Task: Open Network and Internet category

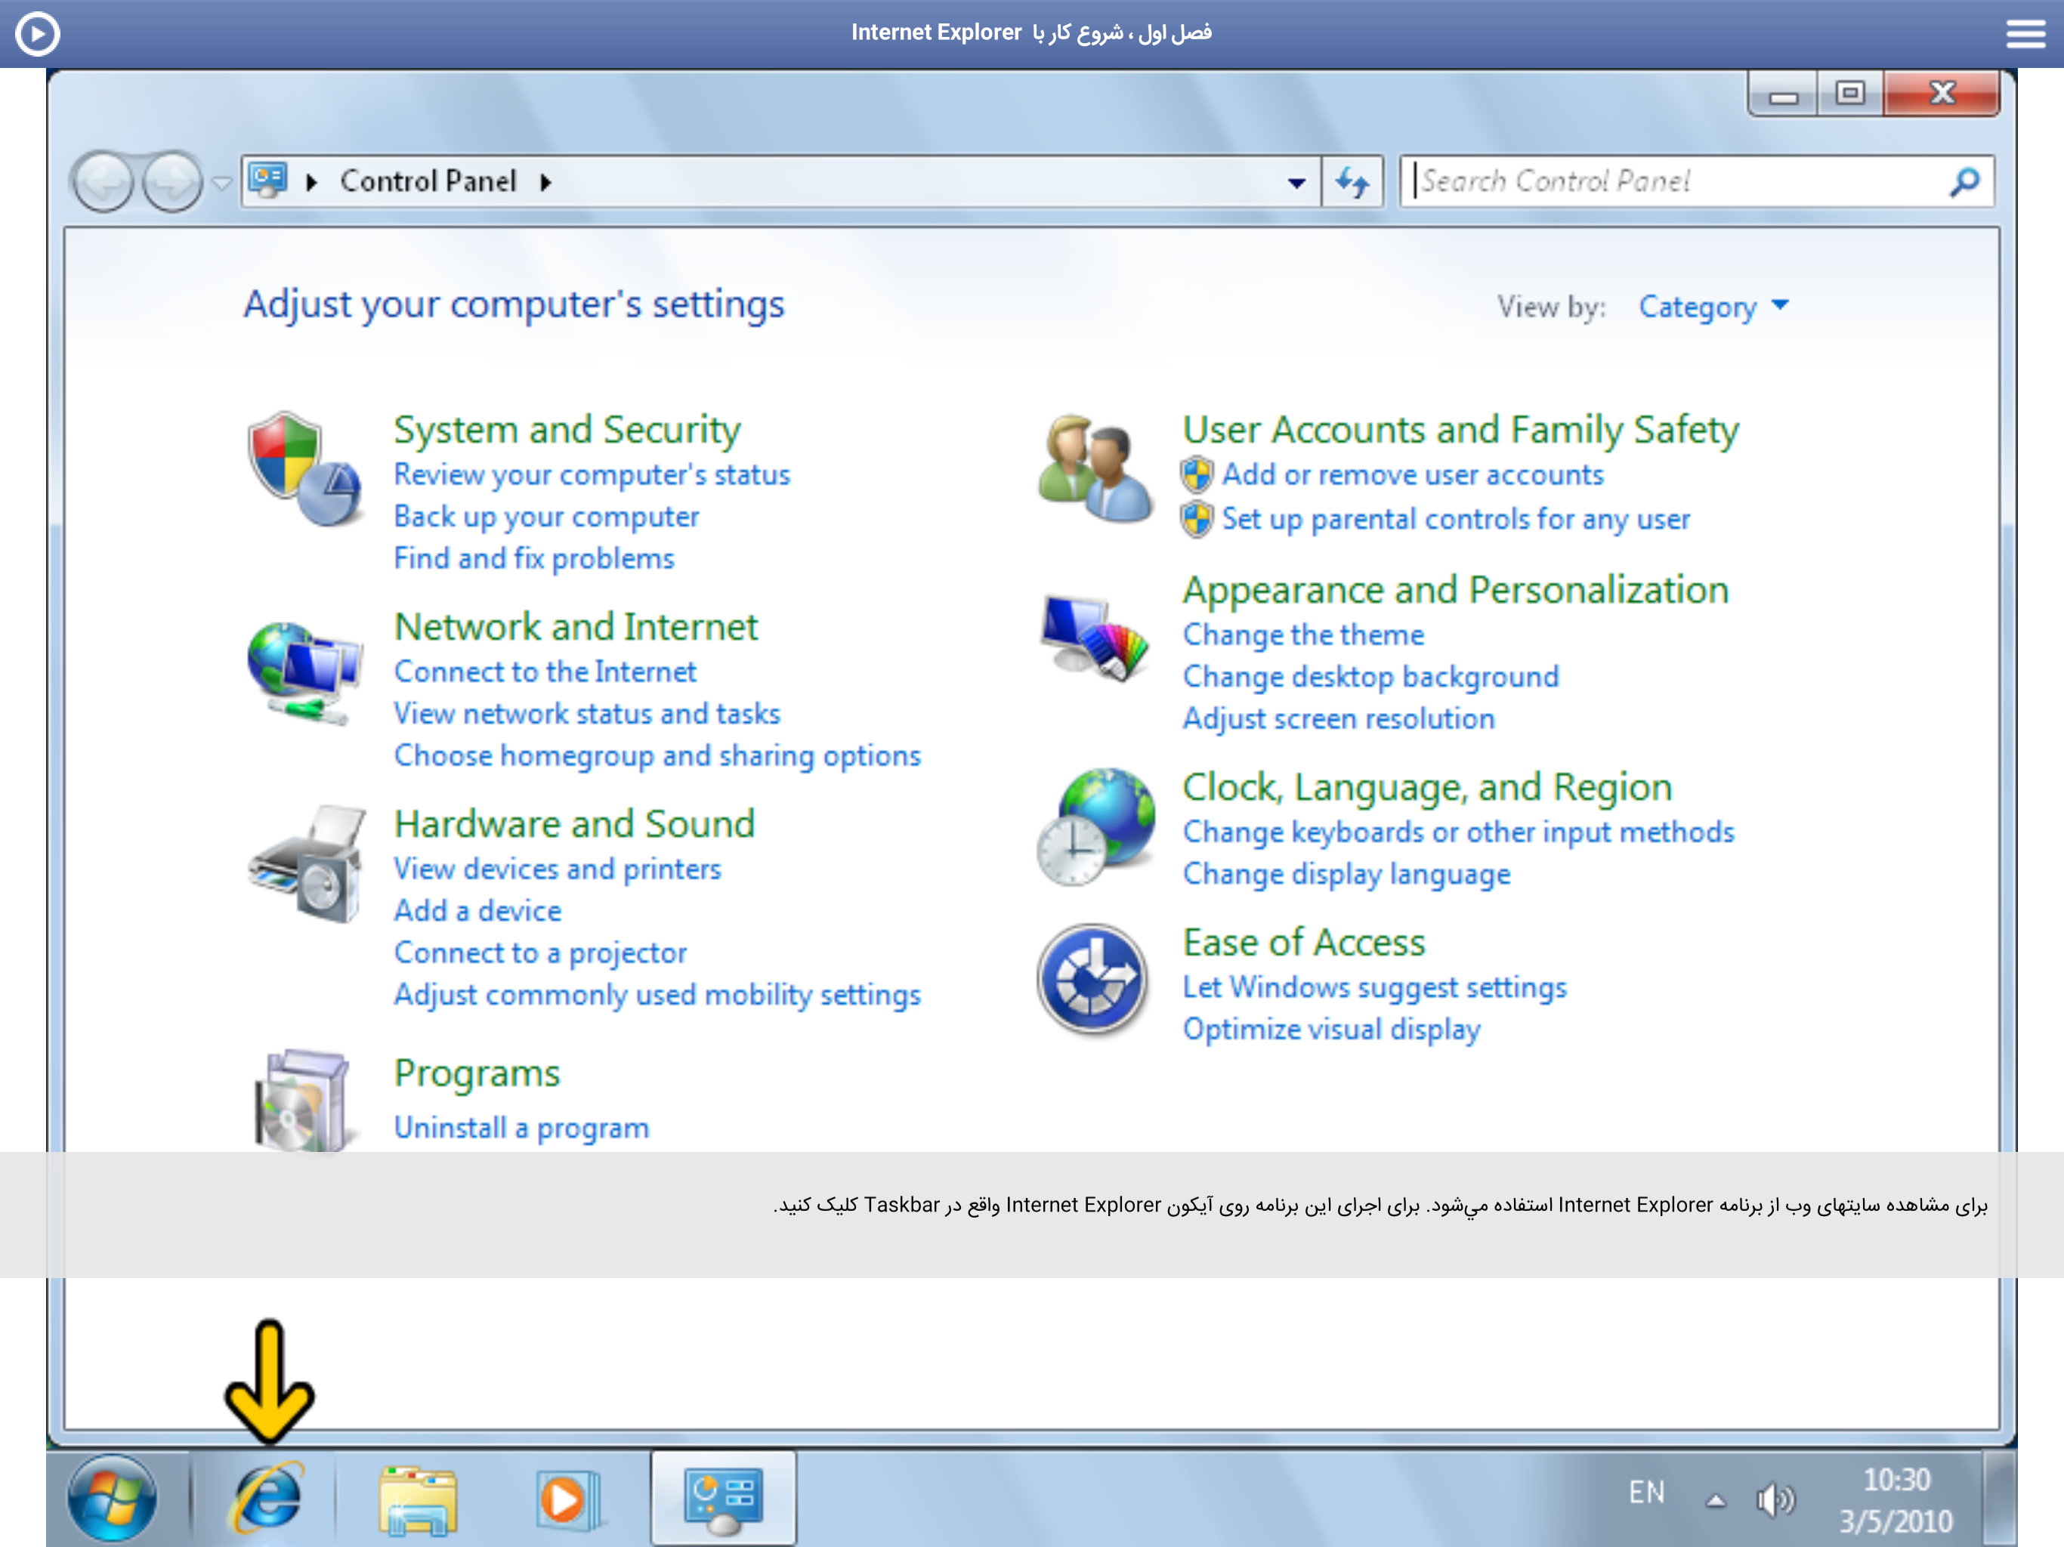Action: 576,626
